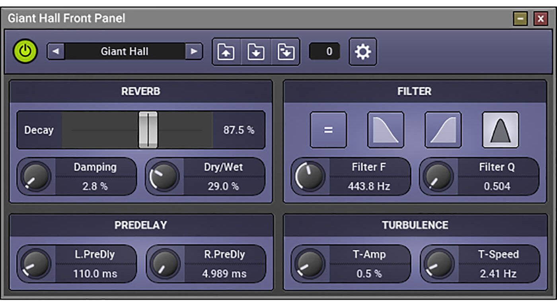Toggle the green power bypass button
The width and height of the screenshot is (557, 306).
point(25,51)
